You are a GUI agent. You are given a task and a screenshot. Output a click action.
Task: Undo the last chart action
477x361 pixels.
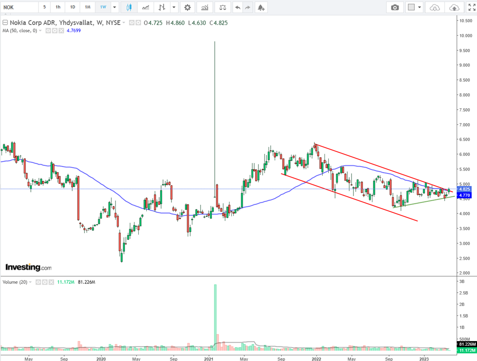237,7
